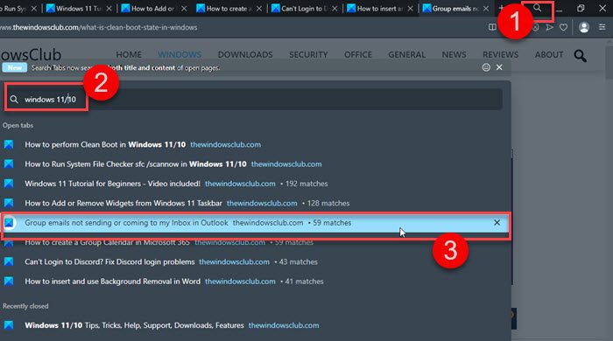Screen dimensions: 613x341
Task: Select 'Windows 11 Tutorial for Beginners' result
Action: coord(256,184)
